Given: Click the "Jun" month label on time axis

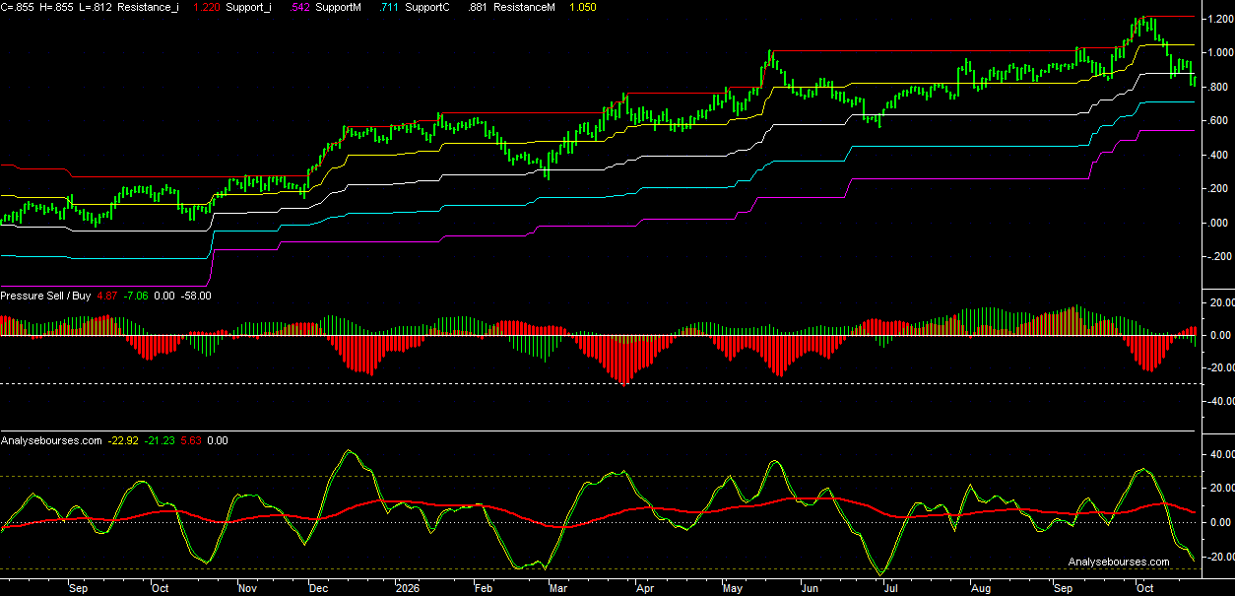Looking at the screenshot, I should (x=809, y=588).
